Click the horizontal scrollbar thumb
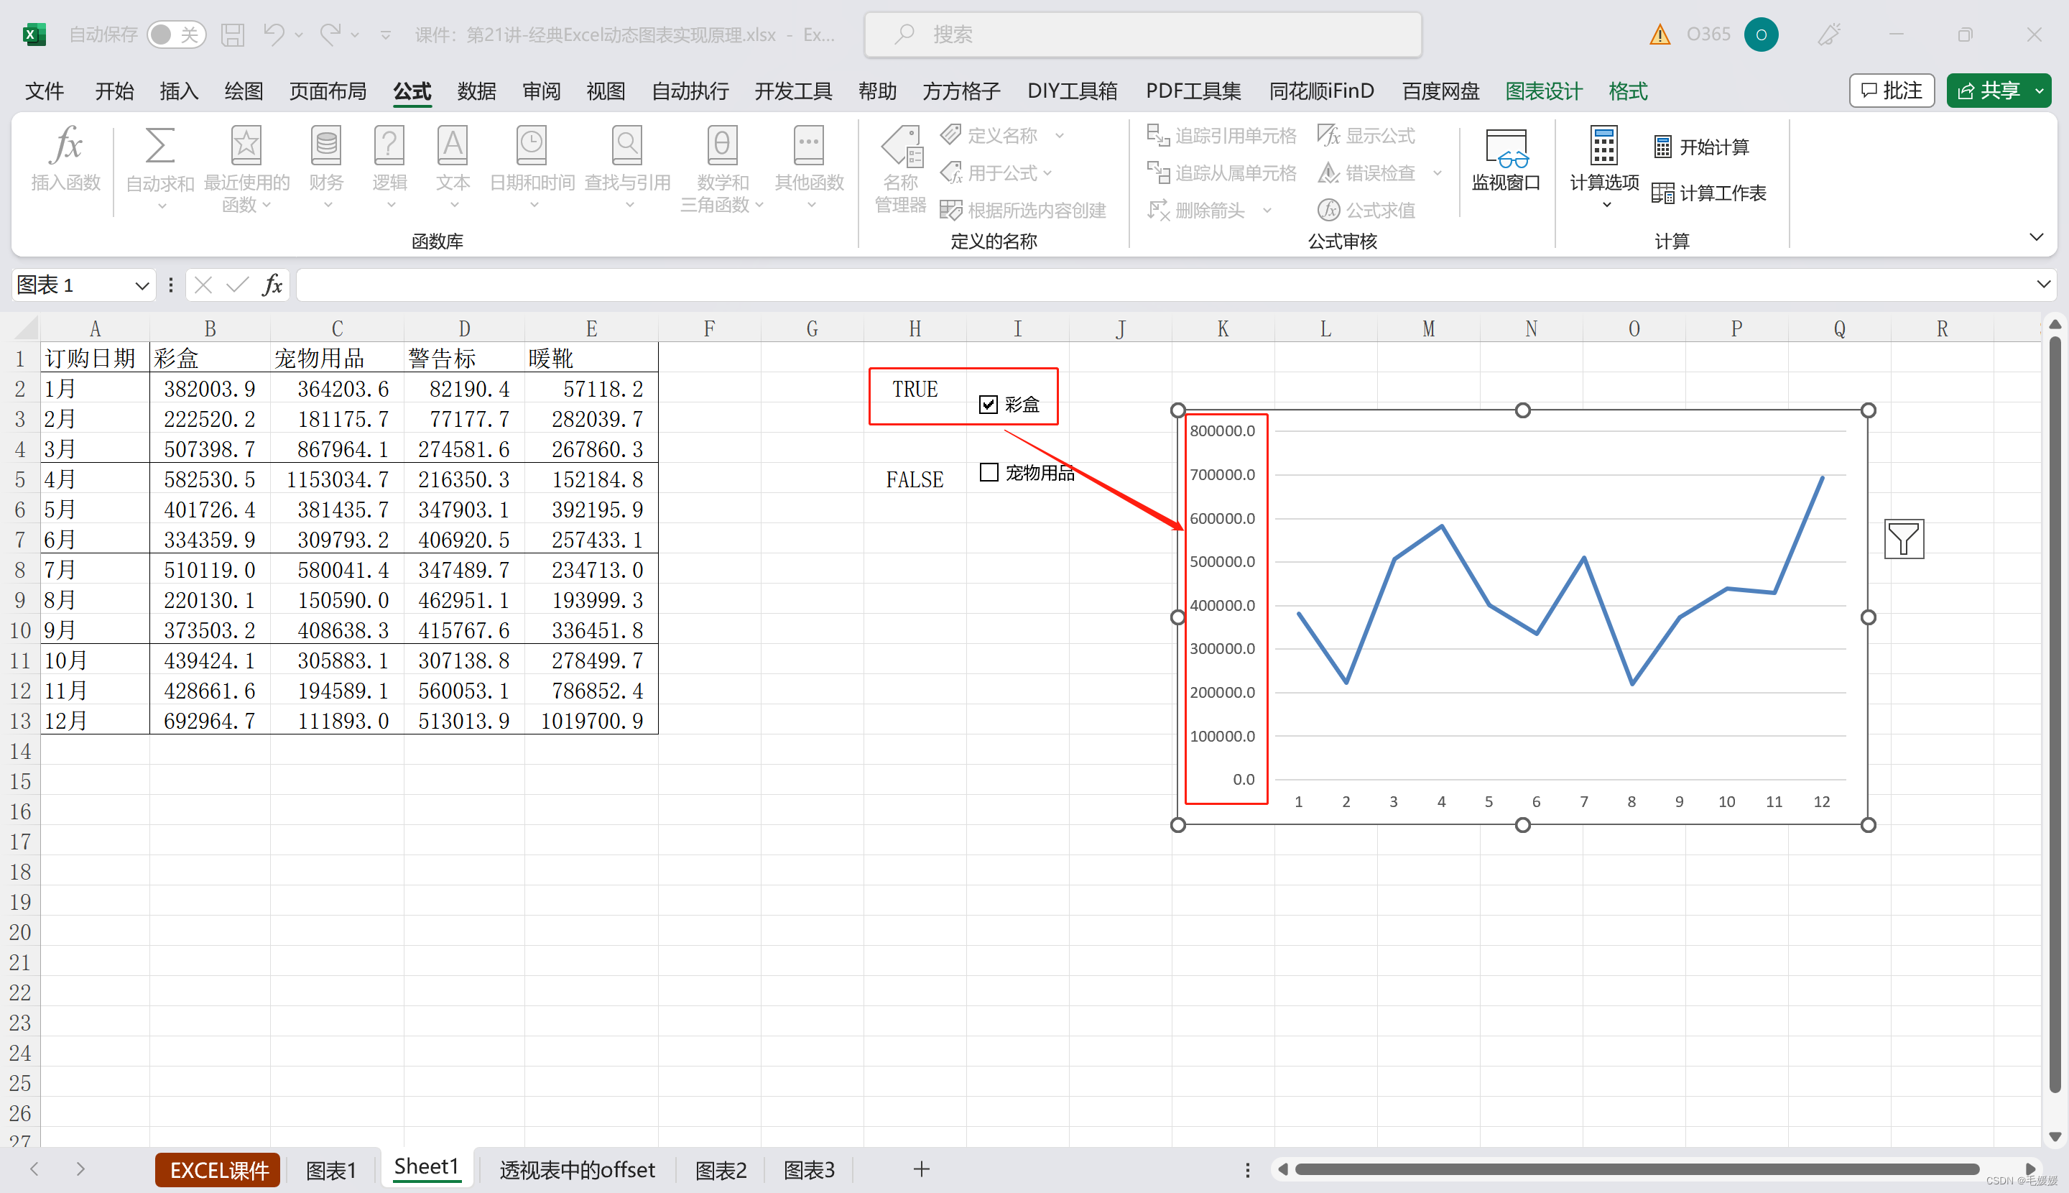Screen dimensions: 2069x1193 [1638, 1169]
